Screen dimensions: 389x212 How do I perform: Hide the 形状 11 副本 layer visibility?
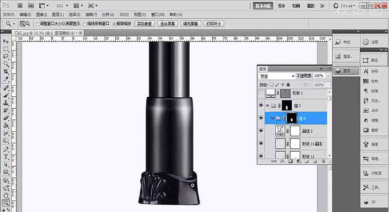[x=261, y=143]
